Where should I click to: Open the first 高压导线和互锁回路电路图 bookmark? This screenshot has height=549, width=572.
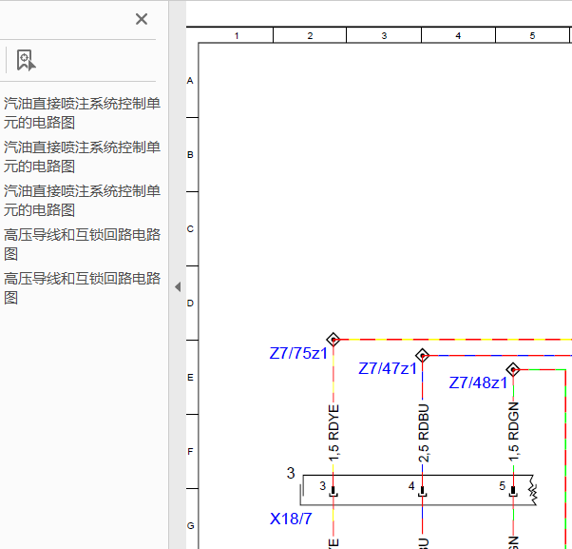[x=82, y=245]
